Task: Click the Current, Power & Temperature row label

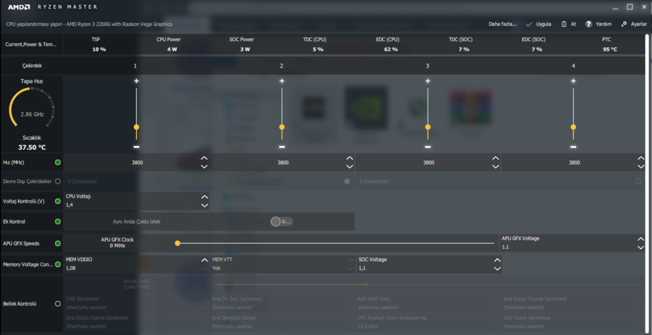Action: click(30, 44)
